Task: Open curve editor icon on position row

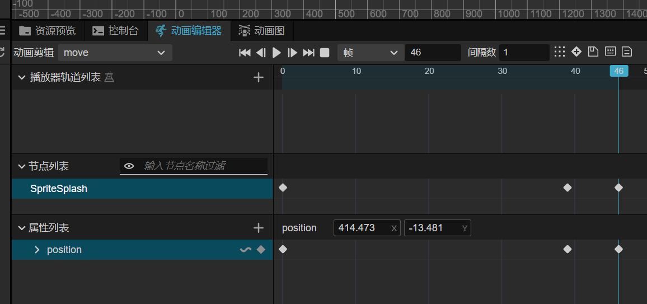Action: [246, 250]
